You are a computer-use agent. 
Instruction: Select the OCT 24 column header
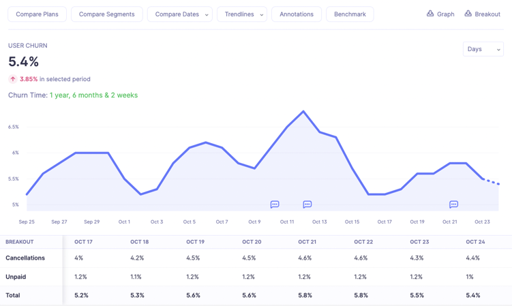475,242
